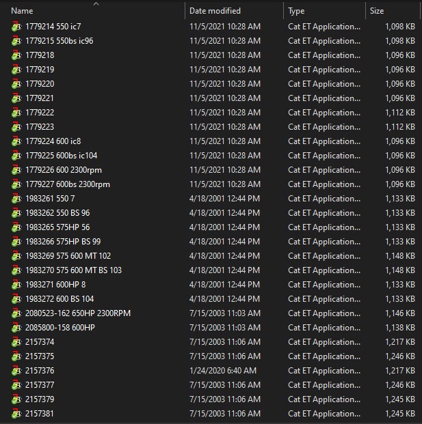
Task: Select file name 1779215 550bs ic96
Action: 60,41
